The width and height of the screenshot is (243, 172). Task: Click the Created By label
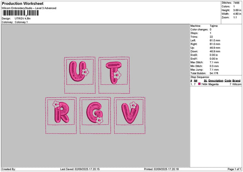click(x=9, y=169)
